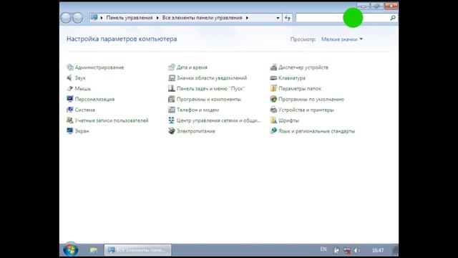Open the Персонализация icon
Image resolution: width=458 pixels, height=258 pixels.
70,99
